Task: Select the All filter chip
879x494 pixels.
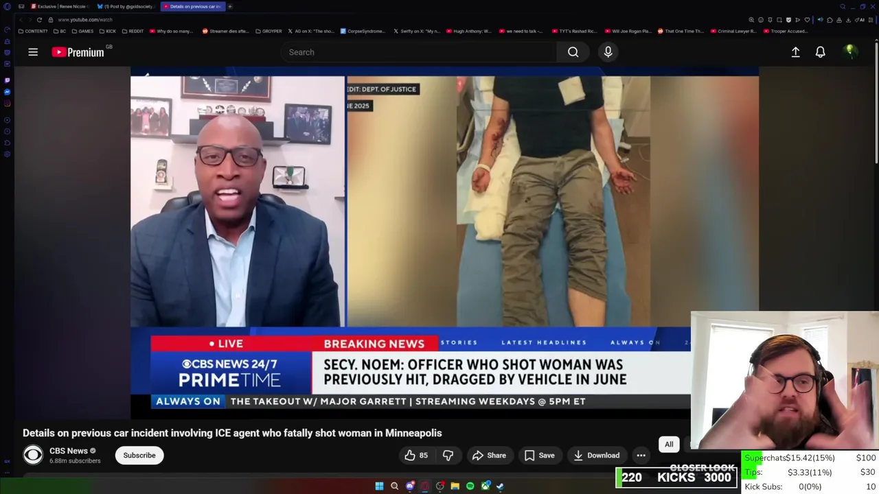Action: (x=669, y=445)
